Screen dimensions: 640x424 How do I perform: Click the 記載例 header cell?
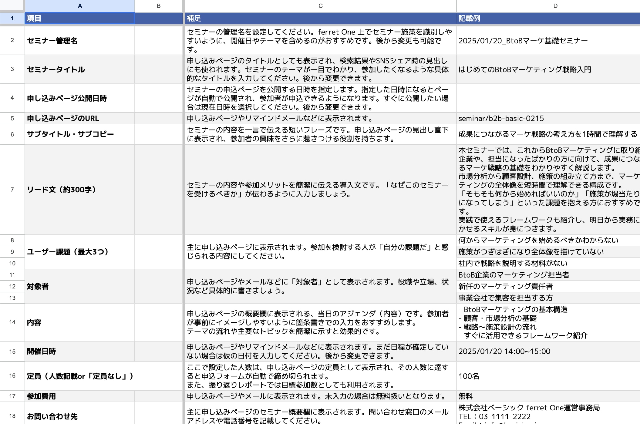point(548,18)
